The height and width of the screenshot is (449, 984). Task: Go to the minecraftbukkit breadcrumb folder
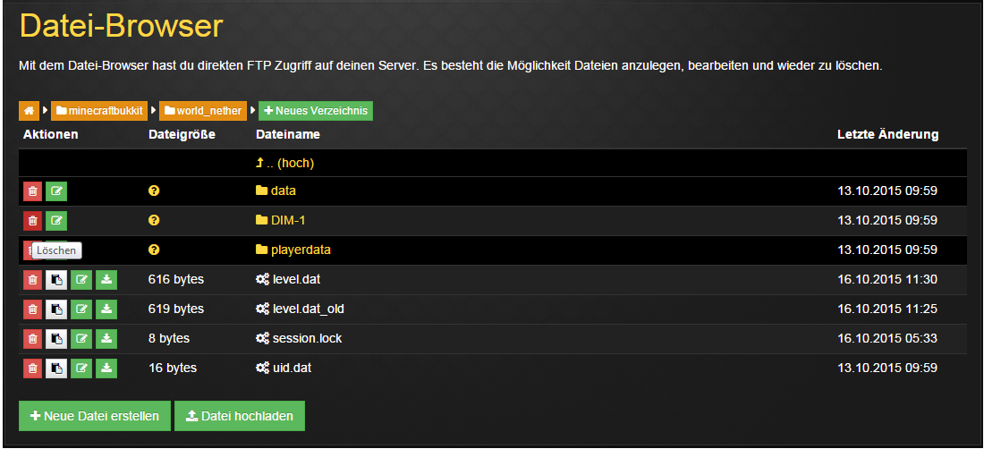pos(99,111)
